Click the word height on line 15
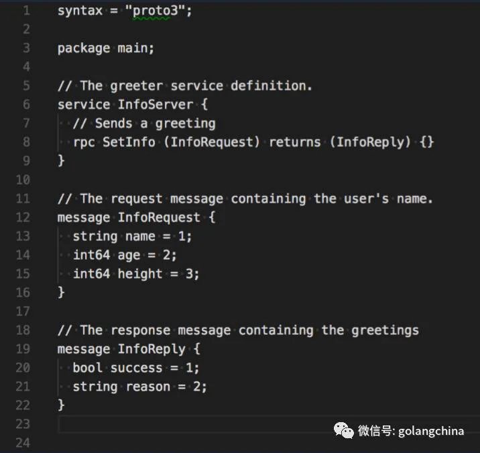480x453 pixels. (x=140, y=274)
